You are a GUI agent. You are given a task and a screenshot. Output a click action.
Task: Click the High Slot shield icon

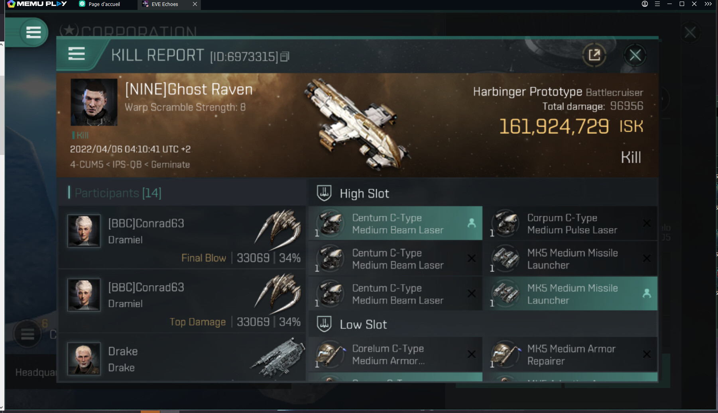tap(324, 193)
